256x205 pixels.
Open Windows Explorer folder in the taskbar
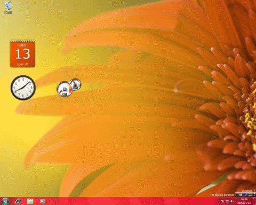click(x=30, y=201)
